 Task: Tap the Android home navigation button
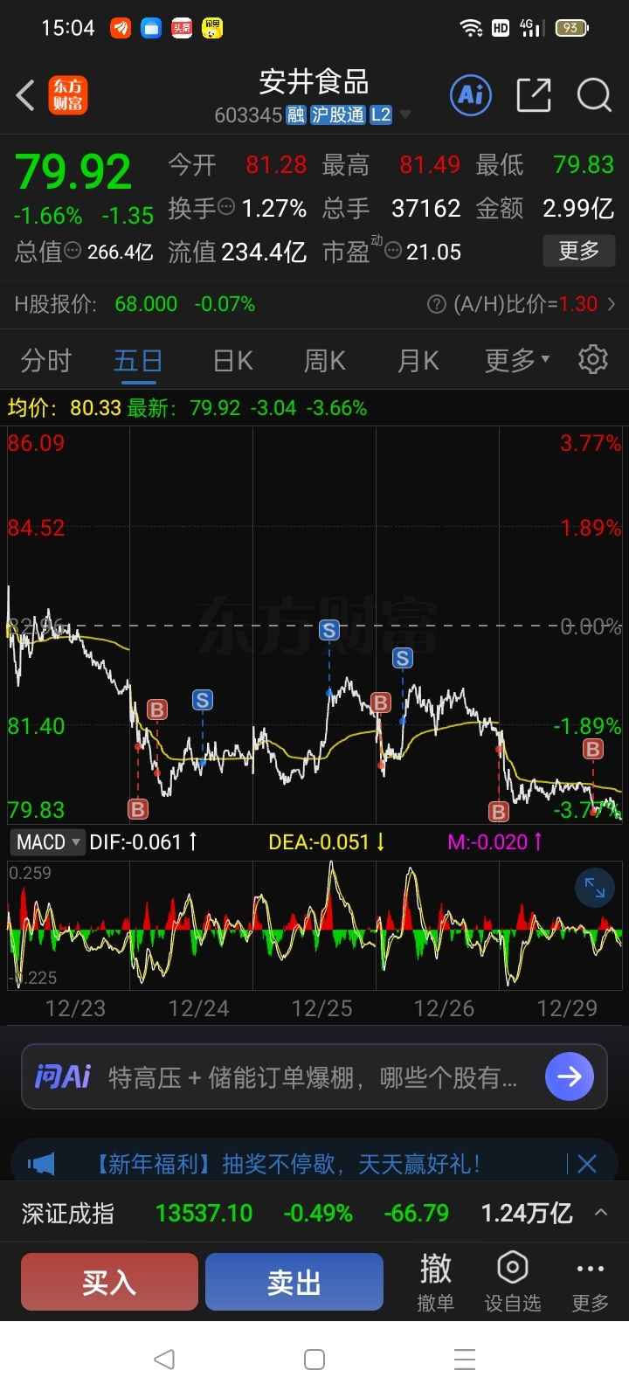pos(314,1360)
